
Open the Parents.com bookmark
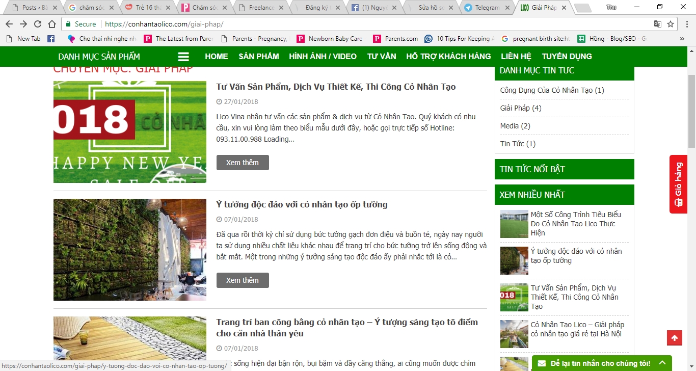(395, 39)
